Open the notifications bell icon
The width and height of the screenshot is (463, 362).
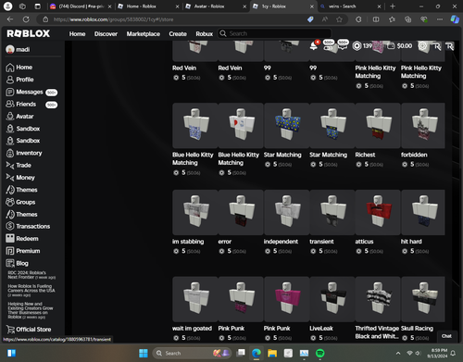click(x=314, y=46)
